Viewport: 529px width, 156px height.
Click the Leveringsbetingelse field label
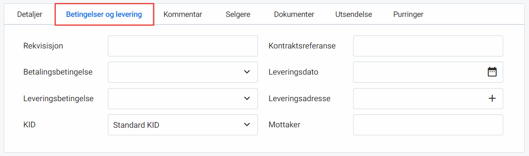58,98
